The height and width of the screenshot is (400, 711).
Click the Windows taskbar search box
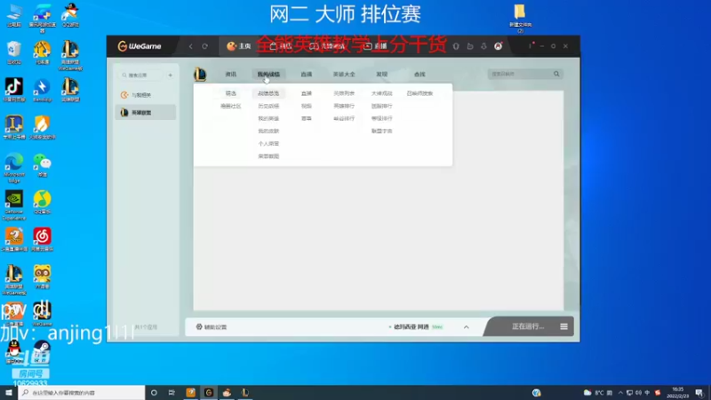pyautogui.click(x=82, y=393)
